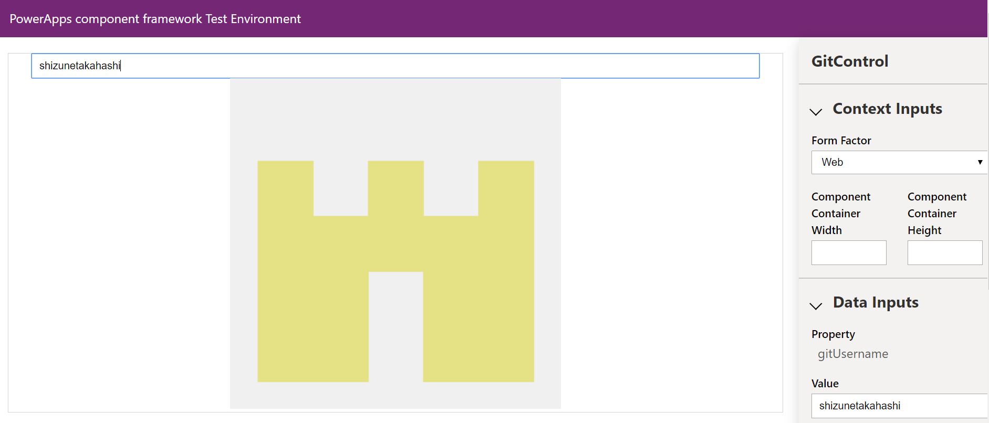
Task: Click the PowerApps component framework Test Environment title
Action: coord(155,19)
